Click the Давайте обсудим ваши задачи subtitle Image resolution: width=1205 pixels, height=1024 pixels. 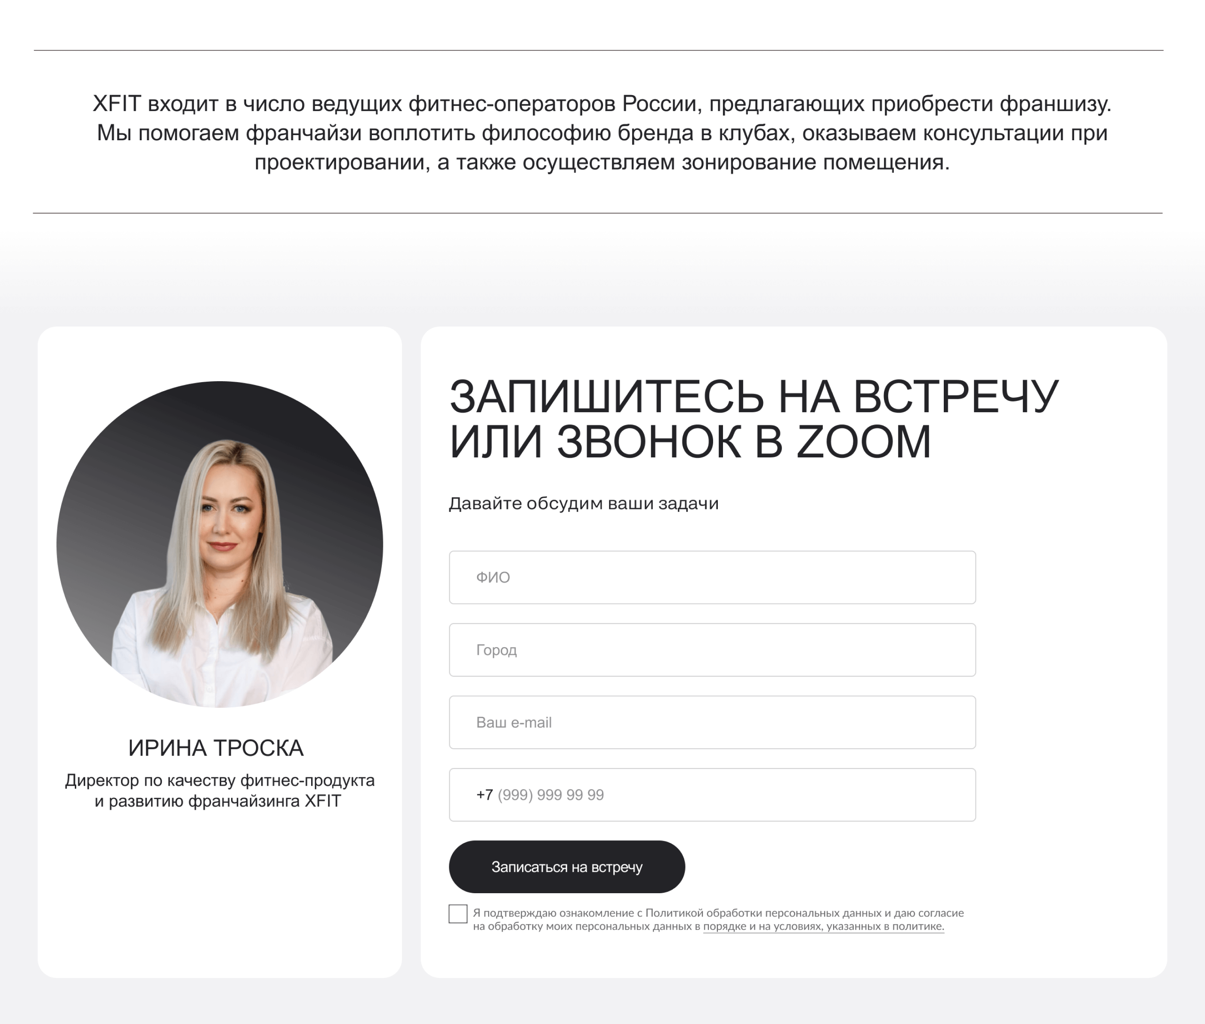[584, 503]
